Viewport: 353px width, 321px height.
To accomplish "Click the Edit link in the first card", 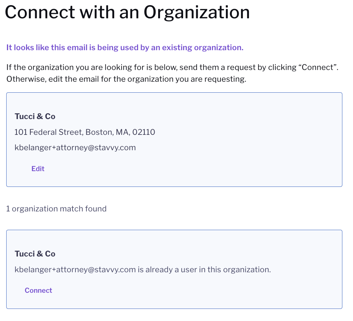I will [38, 169].
